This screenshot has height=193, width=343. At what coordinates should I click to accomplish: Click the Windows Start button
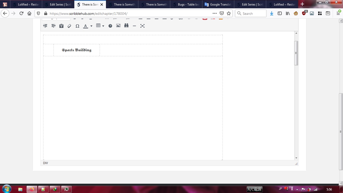click(x=7, y=189)
